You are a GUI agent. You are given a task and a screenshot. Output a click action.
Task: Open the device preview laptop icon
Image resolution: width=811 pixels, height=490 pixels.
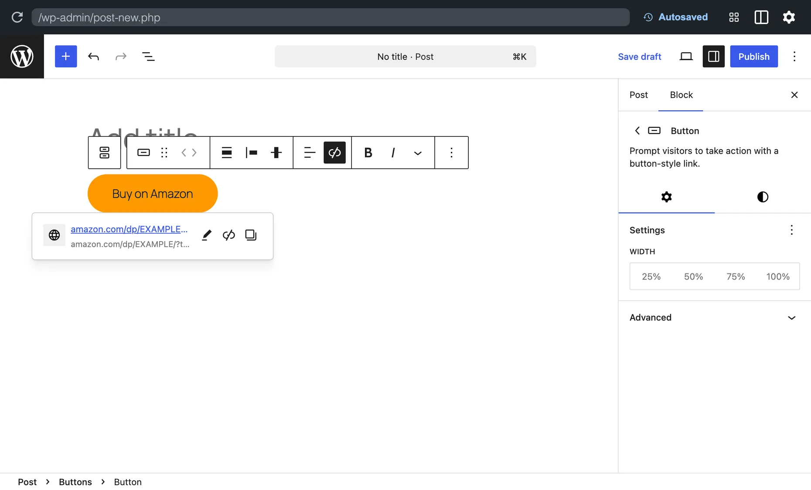[686, 56]
